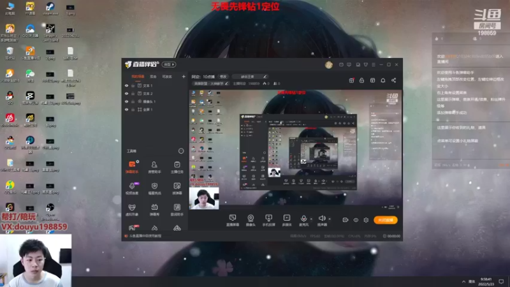Open the 斗鱼直播伴侣 tutorial link in the status bar
This screenshot has height=287, width=510.
tap(145, 236)
